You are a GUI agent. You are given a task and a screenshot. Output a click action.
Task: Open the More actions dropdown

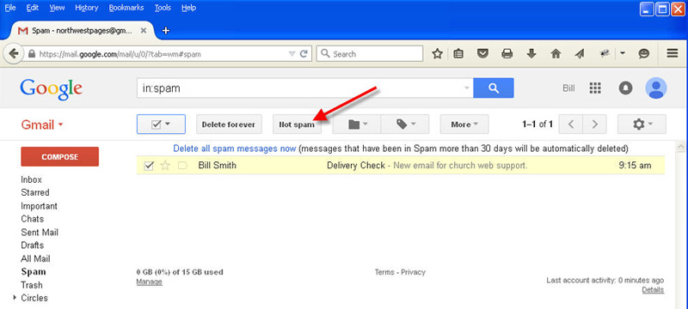pos(464,124)
